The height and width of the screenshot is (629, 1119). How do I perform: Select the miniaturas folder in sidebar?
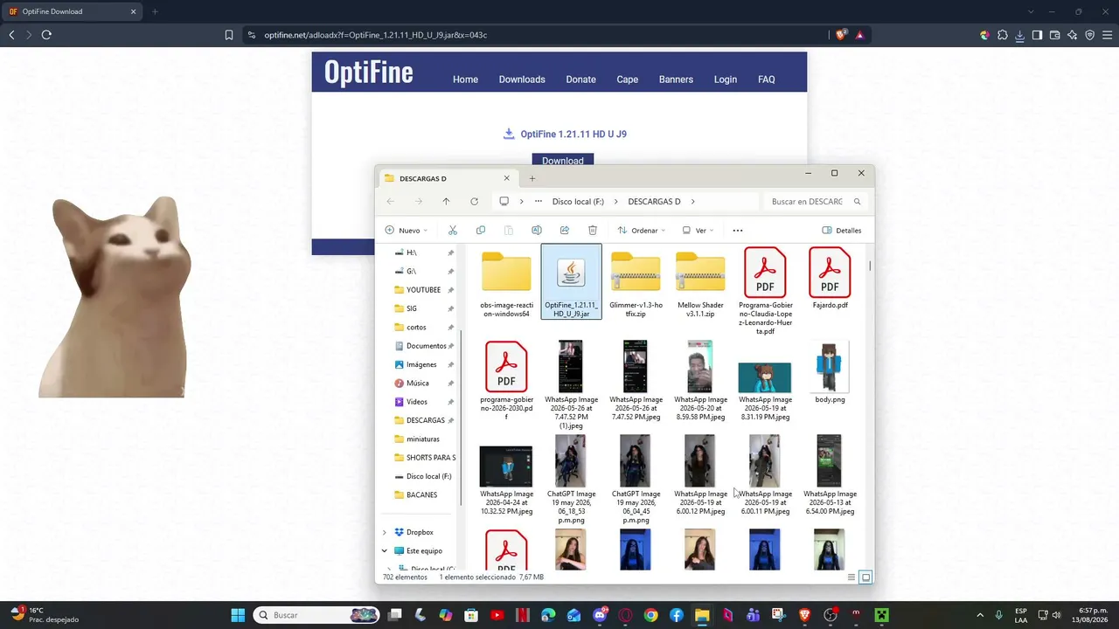pos(423,439)
